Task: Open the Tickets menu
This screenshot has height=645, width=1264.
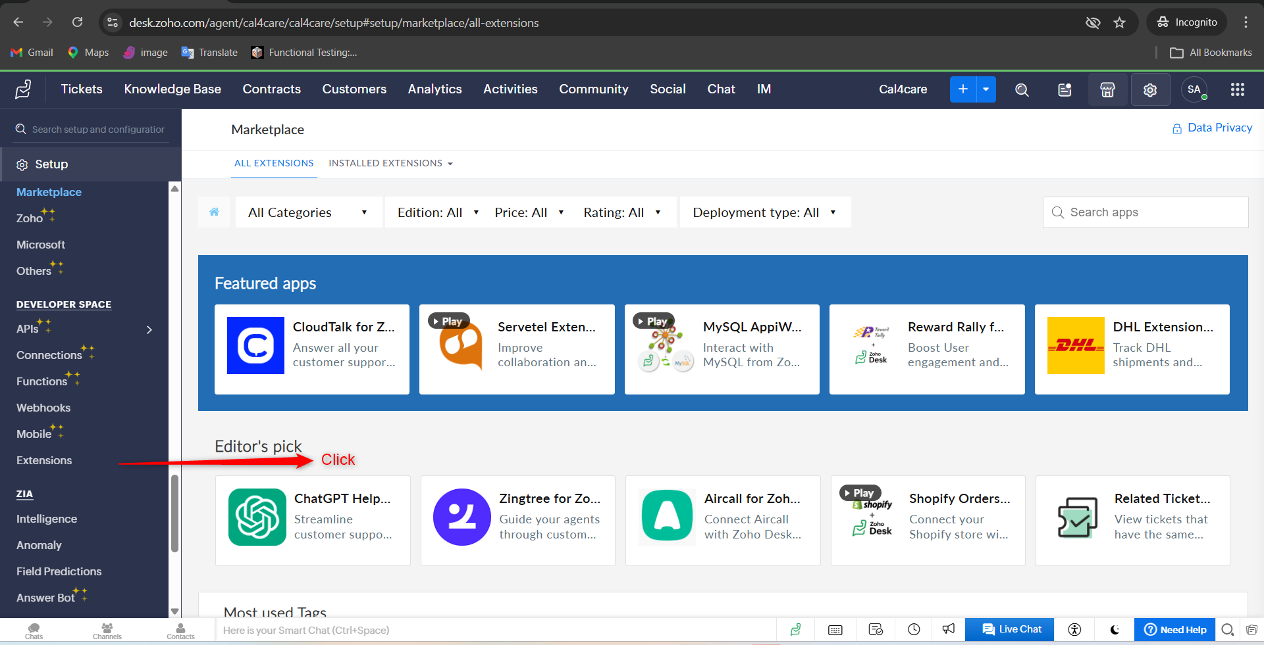Action: coord(82,89)
